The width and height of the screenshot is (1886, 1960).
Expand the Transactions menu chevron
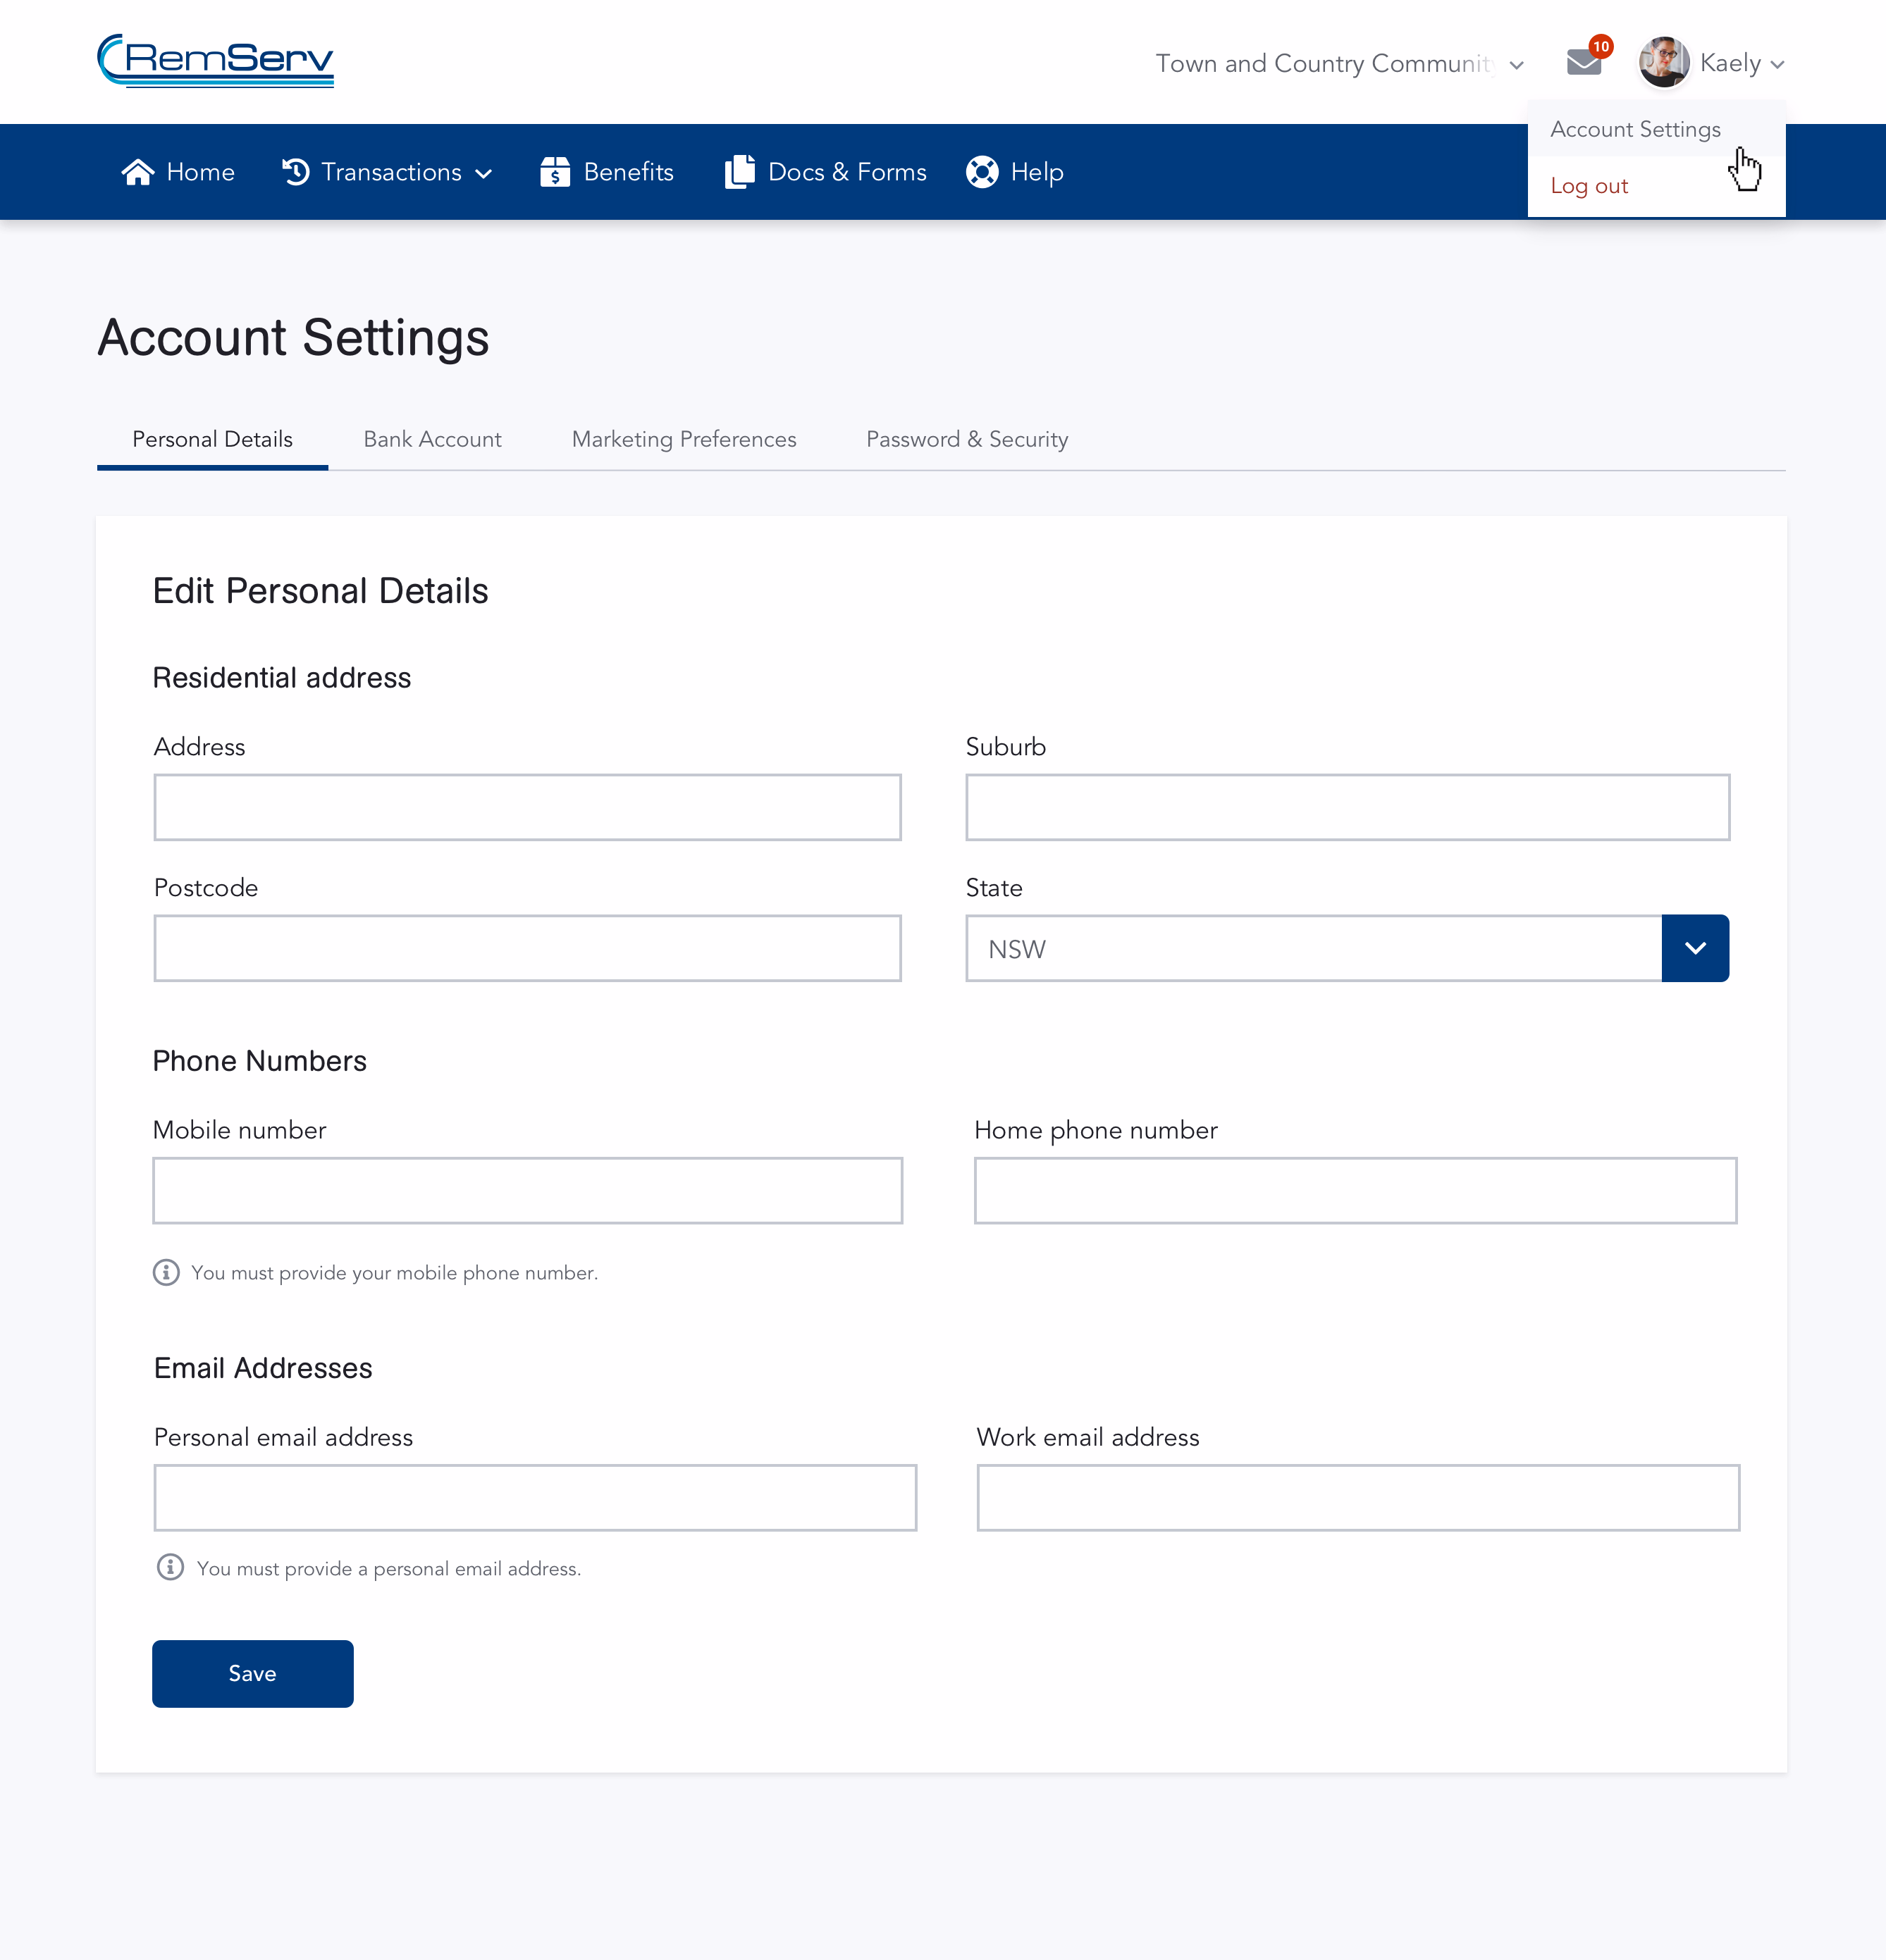pyautogui.click(x=484, y=172)
